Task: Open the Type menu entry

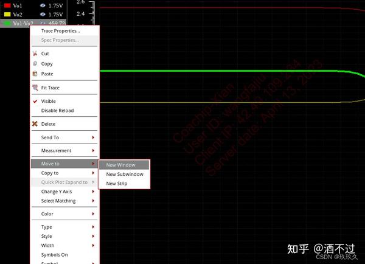Action: pos(64,227)
